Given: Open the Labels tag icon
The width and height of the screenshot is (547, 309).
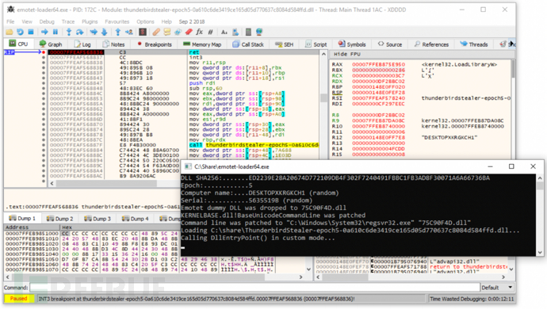Looking at the screenshot, I should (x=178, y=32).
